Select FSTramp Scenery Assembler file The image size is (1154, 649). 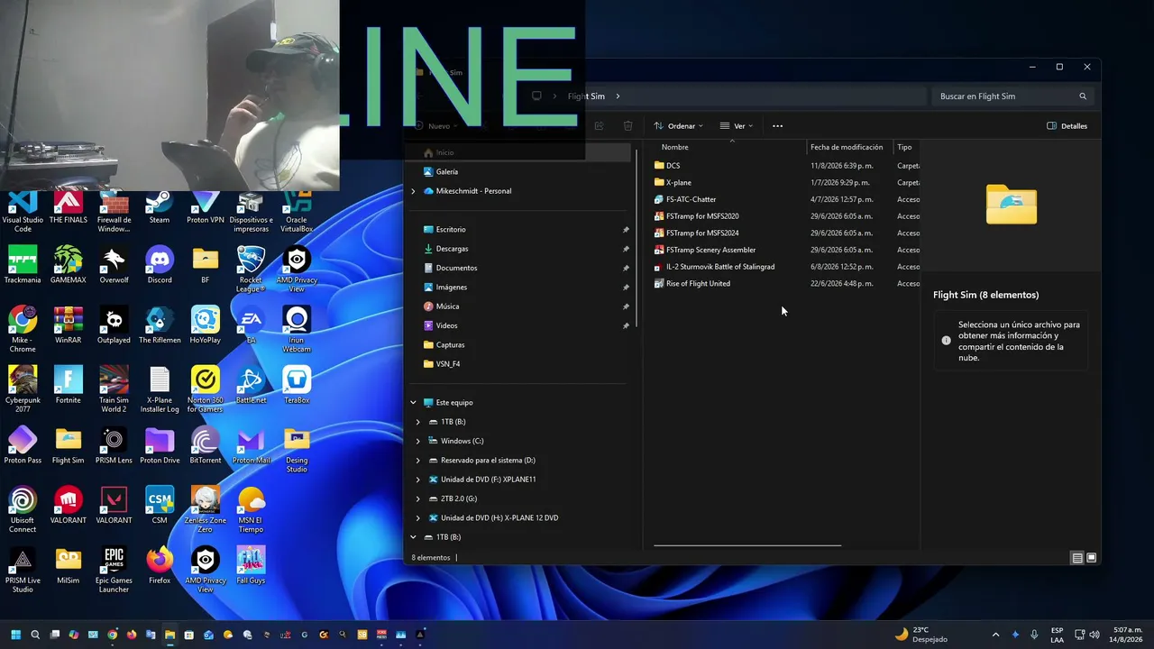coord(705,250)
